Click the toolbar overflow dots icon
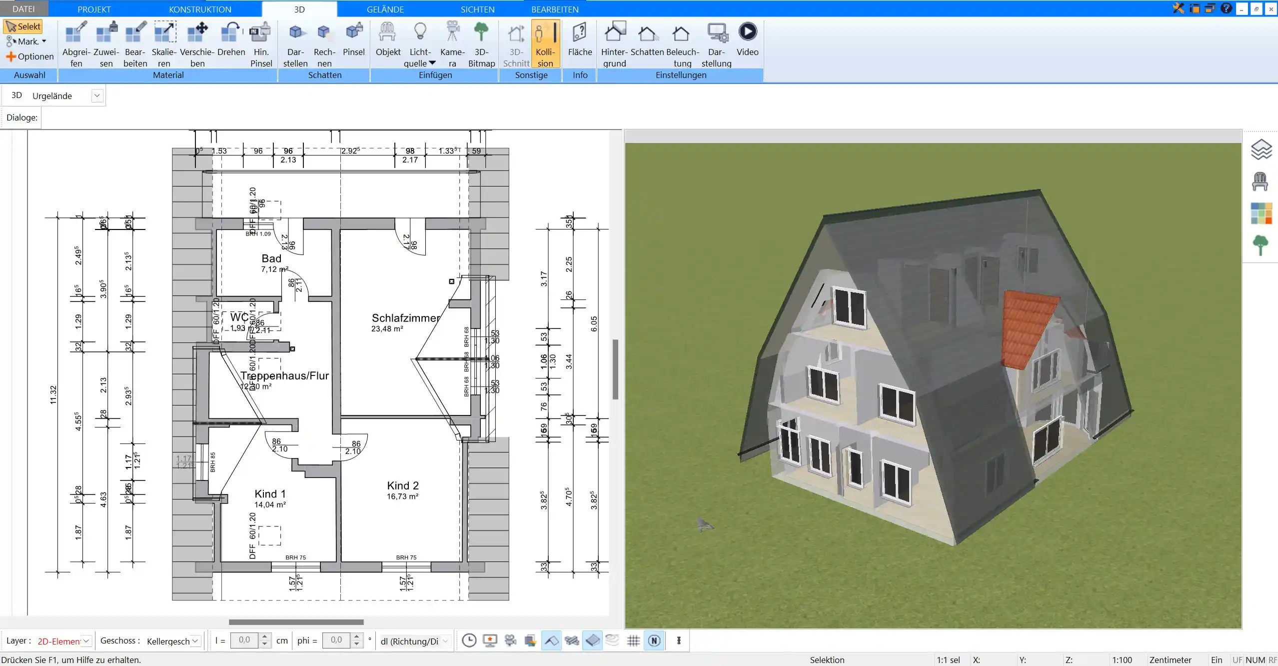 tap(679, 640)
